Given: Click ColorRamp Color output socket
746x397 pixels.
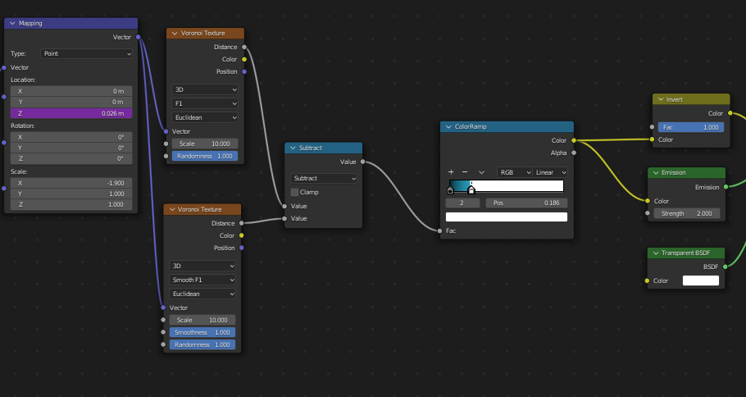Looking at the screenshot, I should [574, 140].
